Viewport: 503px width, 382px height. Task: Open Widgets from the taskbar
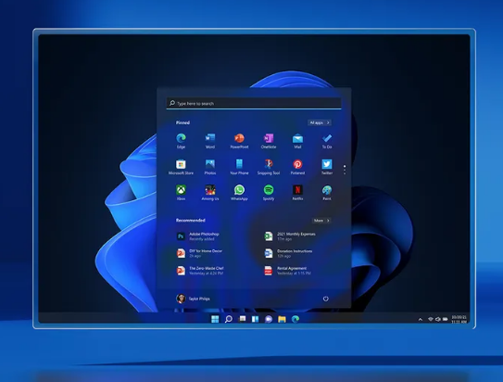pyautogui.click(x=256, y=319)
